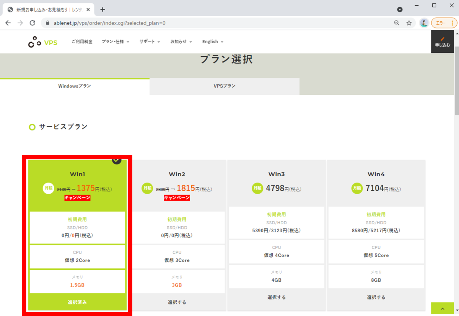Click the 選択済み button on Win1

click(77, 302)
